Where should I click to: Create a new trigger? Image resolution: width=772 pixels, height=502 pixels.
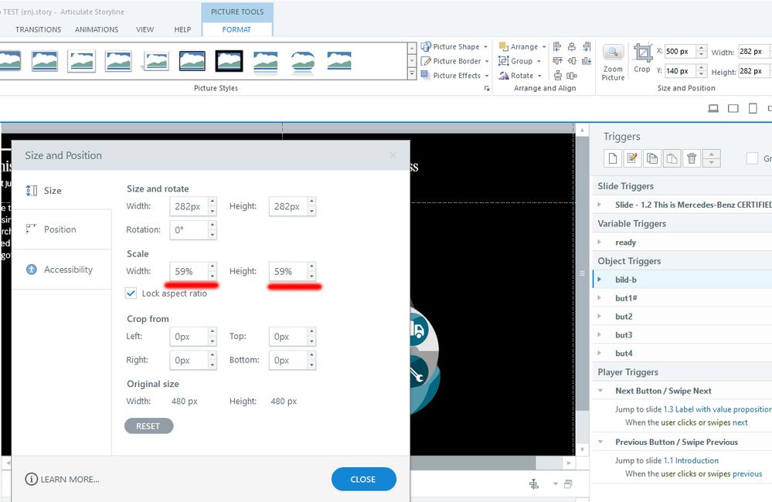pyautogui.click(x=613, y=158)
